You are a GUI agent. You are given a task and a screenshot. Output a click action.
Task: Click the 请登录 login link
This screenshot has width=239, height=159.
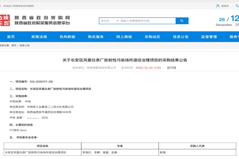click(225, 6)
